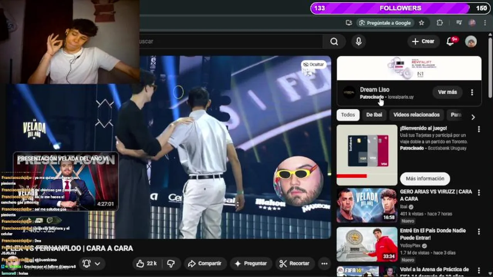Image resolution: width=493 pixels, height=277 pixels.
Task: Open more actions ellipsis below video
Action: [x=324, y=264]
